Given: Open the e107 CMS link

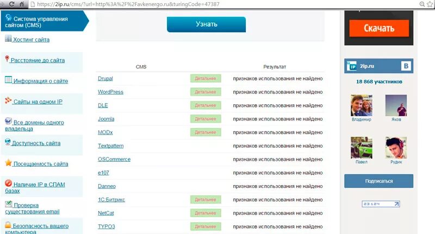Looking at the screenshot, I should click(x=103, y=173).
